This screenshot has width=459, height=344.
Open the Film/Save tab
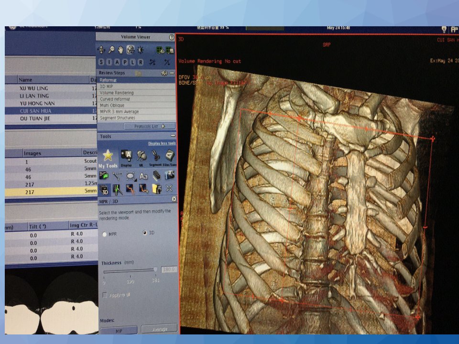click(170, 158)
